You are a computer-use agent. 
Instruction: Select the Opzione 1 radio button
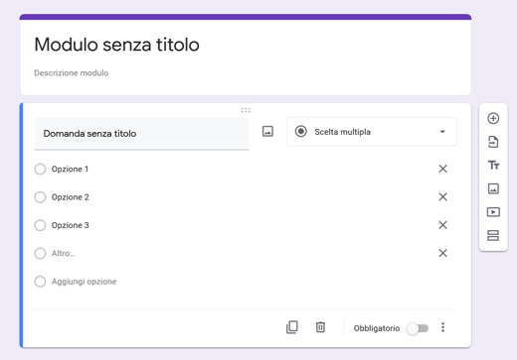tap(40, 169)
